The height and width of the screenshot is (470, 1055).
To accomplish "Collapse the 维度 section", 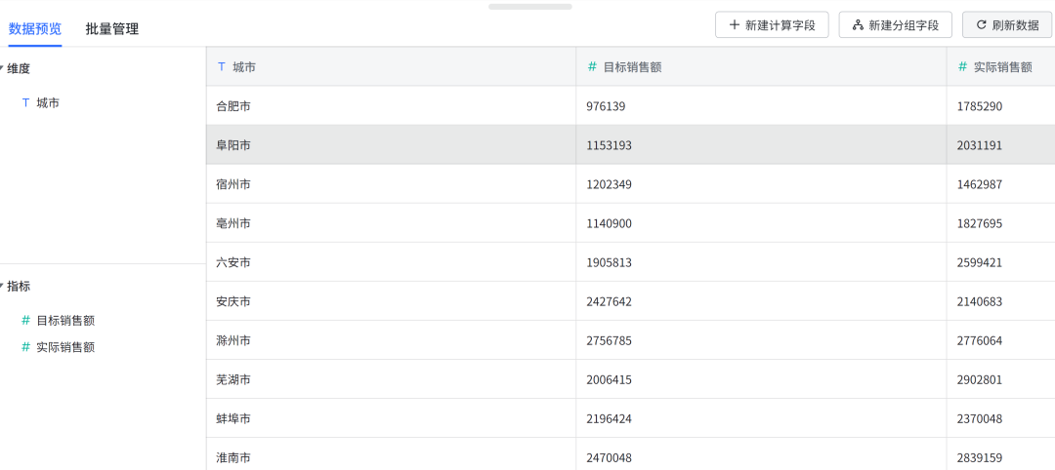I will pos(3,68).
